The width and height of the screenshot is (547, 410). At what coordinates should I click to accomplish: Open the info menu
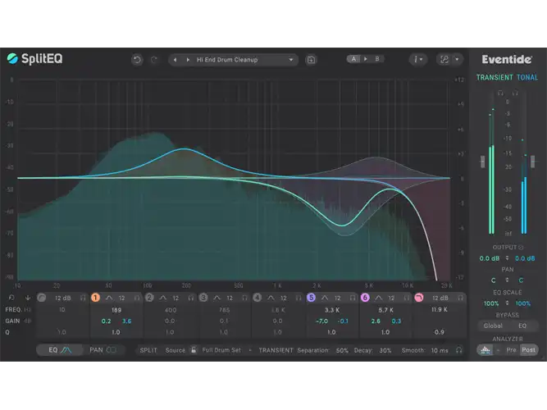[x=417, y=60]
